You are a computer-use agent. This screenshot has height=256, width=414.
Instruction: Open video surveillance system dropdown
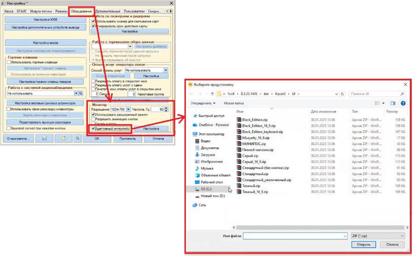76,93
